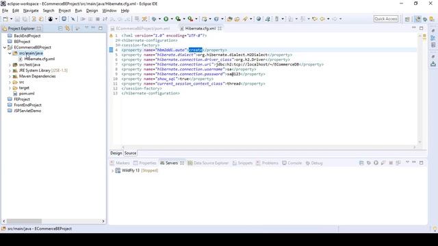Expand the target folder node
The width and height of the screenshot is (438, 246).
[10, 88]
